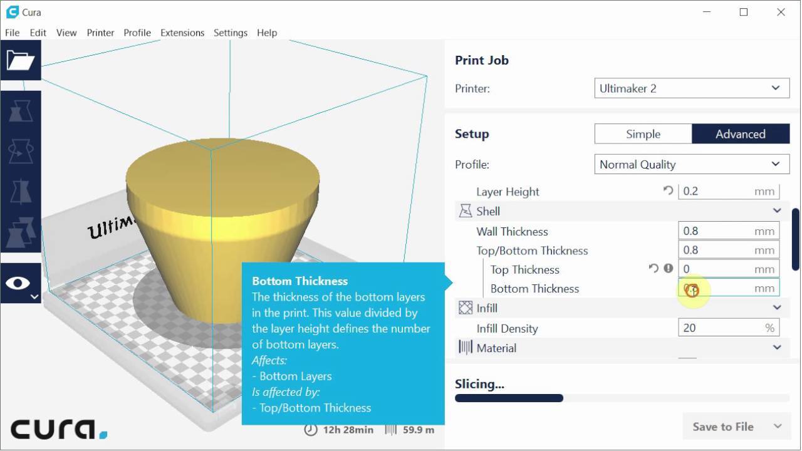
Task: Click the '12h 28min' print time text
Action: (x=348, y=430)
